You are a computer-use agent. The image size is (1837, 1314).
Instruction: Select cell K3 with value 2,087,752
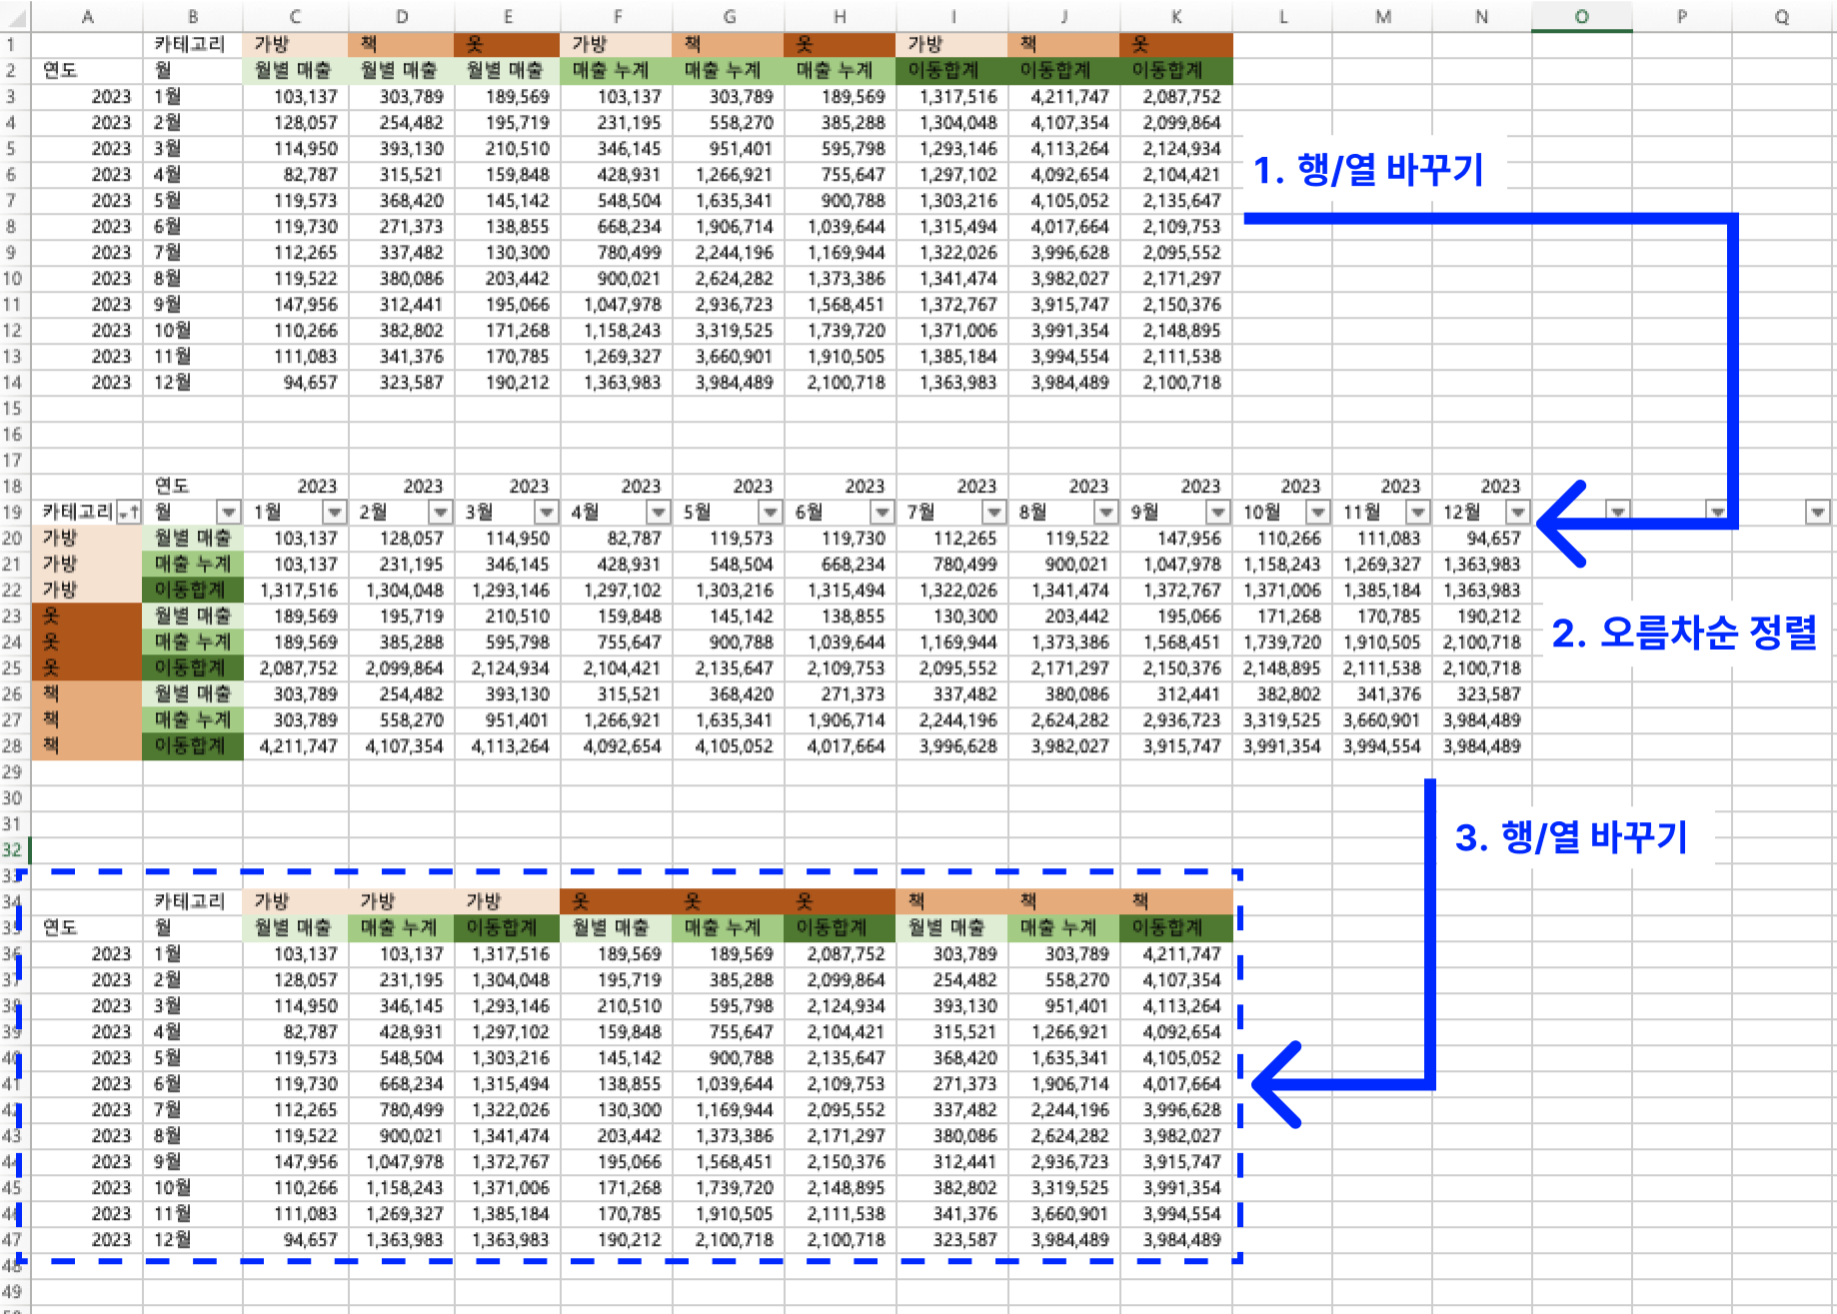pyautogui.click(x=1176, y=97)
